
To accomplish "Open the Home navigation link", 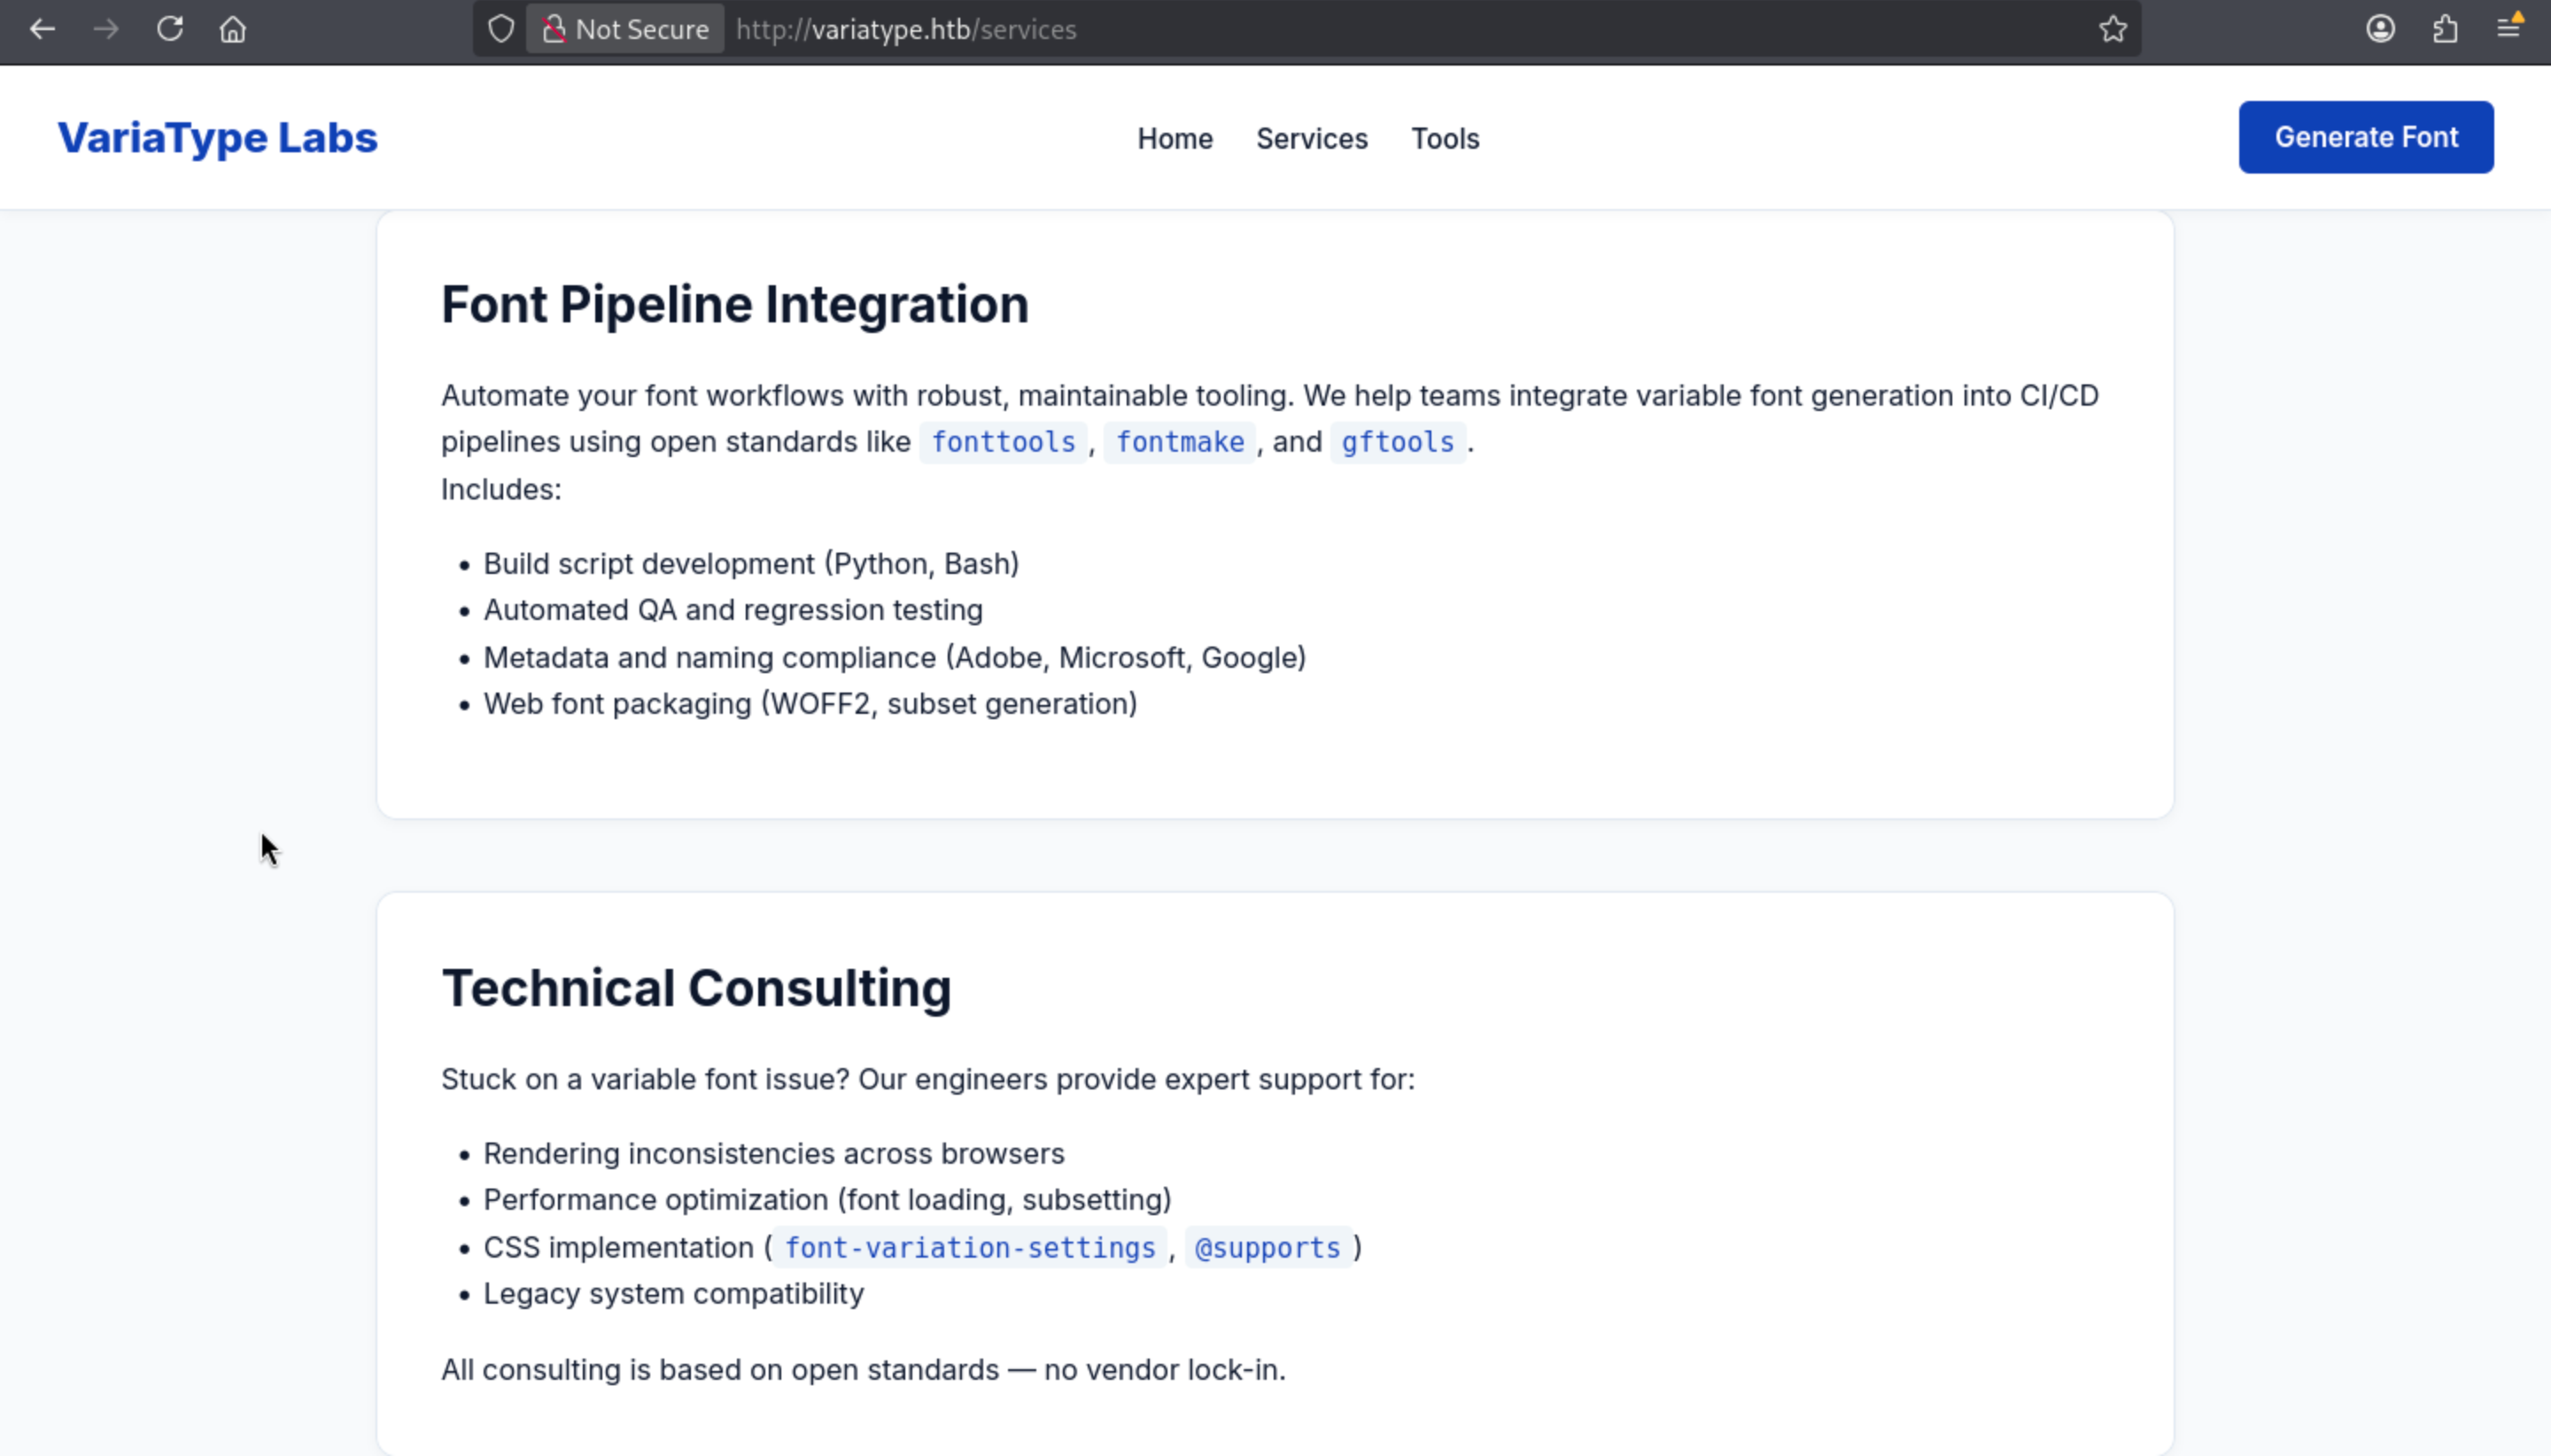I will [x=1174, y=139].
